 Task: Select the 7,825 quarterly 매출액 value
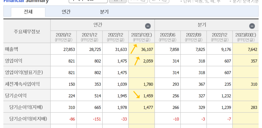tap(200, 49)
